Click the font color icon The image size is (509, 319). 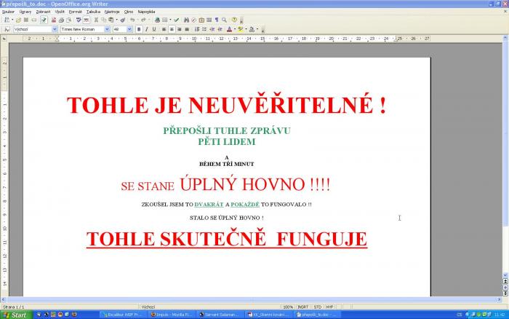(230, 29)
